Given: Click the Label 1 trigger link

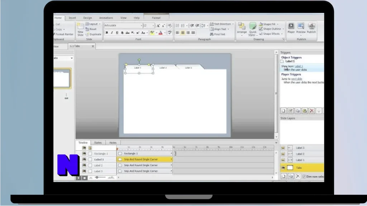Looking at the screenshot, I should point(299,66).
